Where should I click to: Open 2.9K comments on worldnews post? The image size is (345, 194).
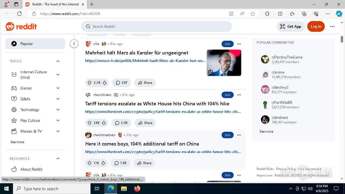point(122,123)
